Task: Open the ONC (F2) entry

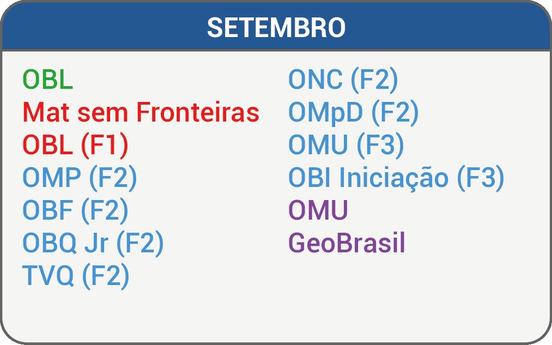Action: click(x=343, y=80)
